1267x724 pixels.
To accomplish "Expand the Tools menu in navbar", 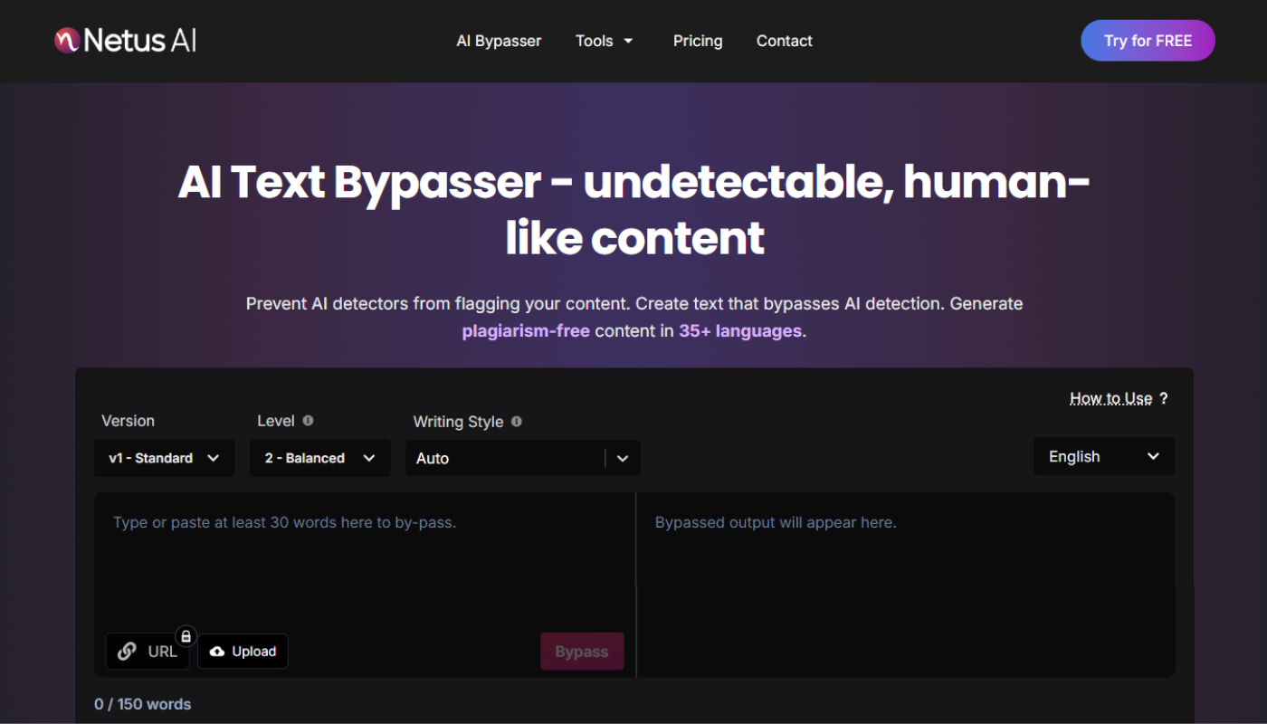I will 605,41.
